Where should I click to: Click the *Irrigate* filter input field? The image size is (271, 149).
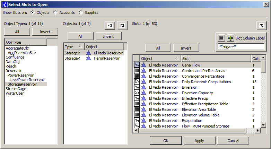(x=241, y=47)
